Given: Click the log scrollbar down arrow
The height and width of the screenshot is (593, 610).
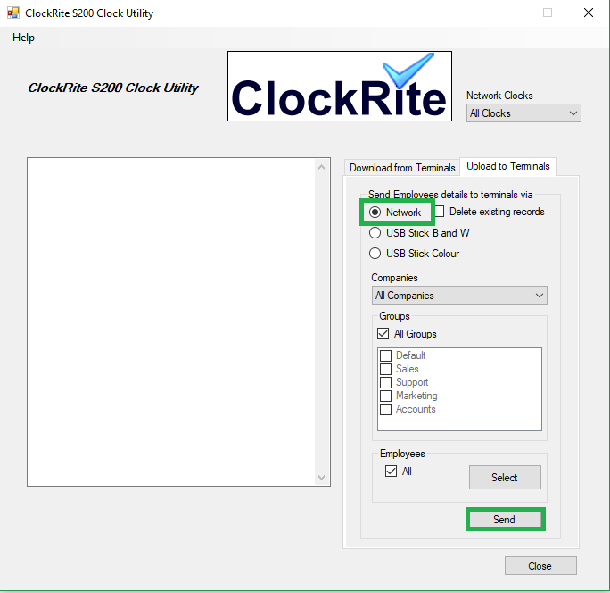Looking at the screenshot, I should point(321,477).
